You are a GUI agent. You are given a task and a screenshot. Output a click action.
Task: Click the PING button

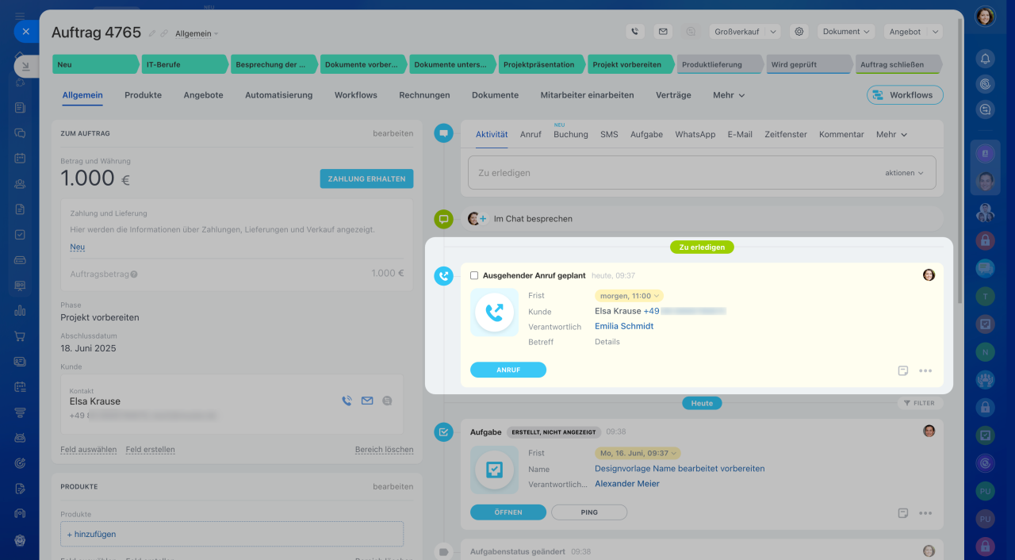click(x=589, y=512)
